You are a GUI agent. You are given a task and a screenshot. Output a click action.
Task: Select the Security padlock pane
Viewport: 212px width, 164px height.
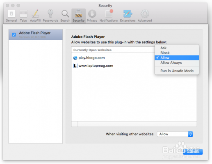pos(78,16)
